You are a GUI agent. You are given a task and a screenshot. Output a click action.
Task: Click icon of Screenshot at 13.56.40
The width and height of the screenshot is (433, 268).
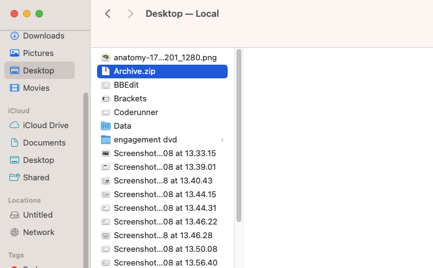tap(106, 263)
